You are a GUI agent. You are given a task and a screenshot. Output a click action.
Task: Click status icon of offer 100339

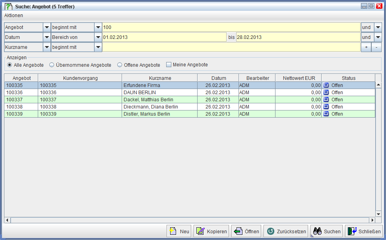pyautogui.click(x=326, y=114)
